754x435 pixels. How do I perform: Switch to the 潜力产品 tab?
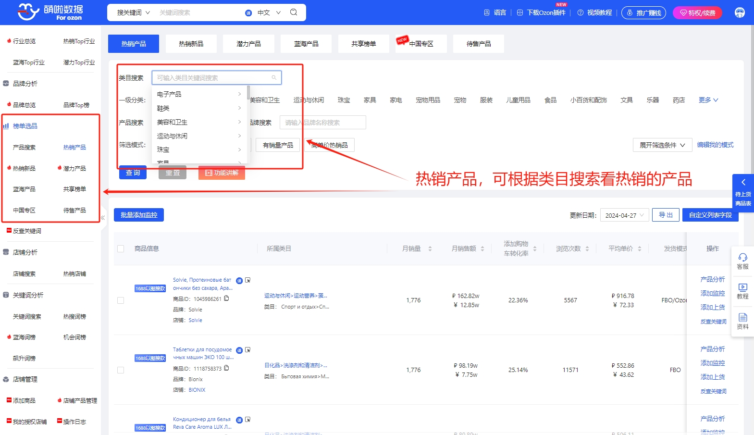click(x=249, y=44)
